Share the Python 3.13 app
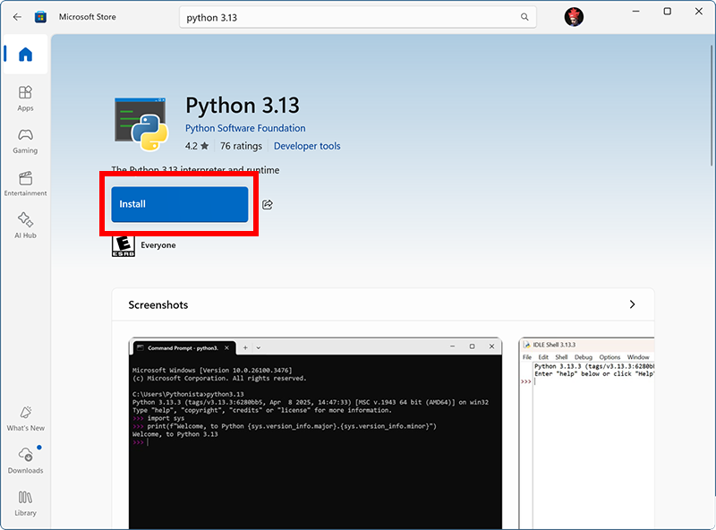Image resolution: width=716 pixels, height=530 pixels. coord(267,204)
